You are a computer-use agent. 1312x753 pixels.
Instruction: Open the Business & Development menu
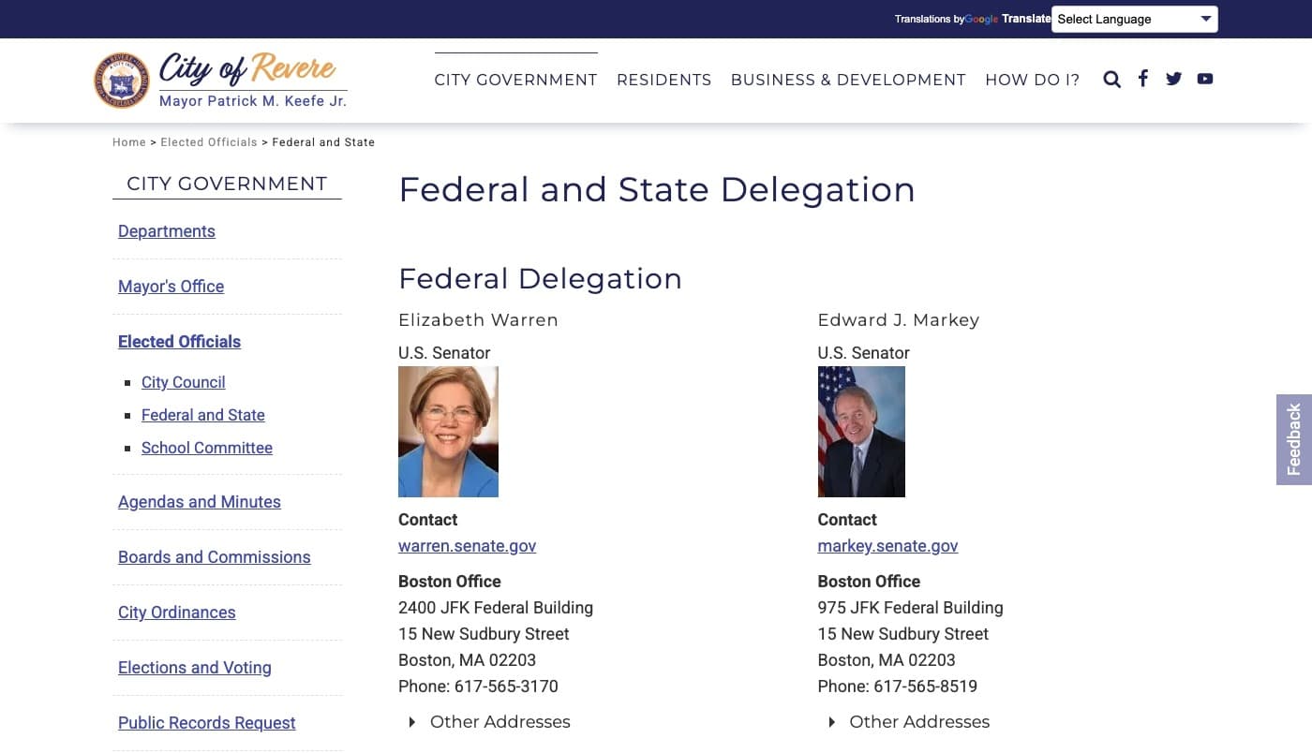(x=848, y=81)
